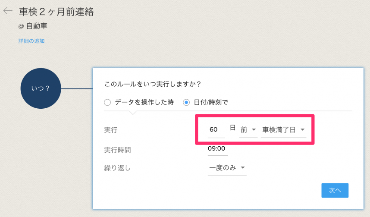Viewport: 370px width, 217px height.
Task: Click the いつ？ step circle
Action: coord(41,88)
